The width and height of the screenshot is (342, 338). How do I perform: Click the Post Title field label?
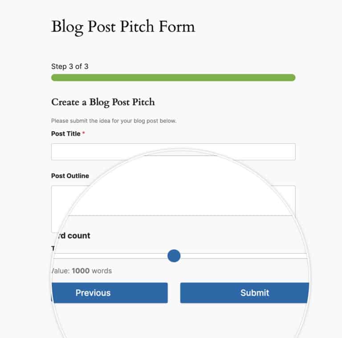(65, 134)
